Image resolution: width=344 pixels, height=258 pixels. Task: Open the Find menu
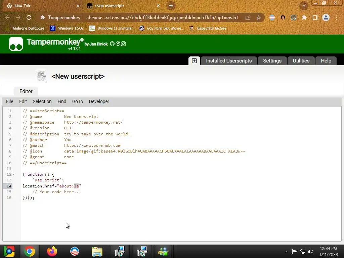[x=62, y=101]
